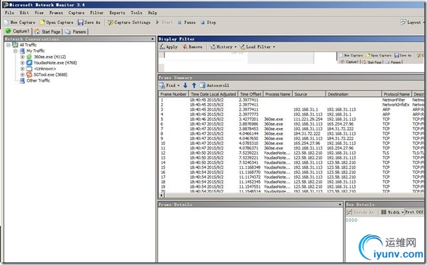Stop the running capture
Viewport: 427px width, 265px height.
(208, 23)
